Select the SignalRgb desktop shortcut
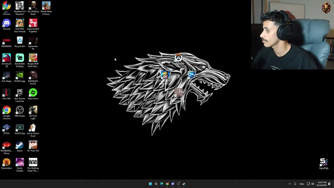334x188 pixels. coord(324,164)
